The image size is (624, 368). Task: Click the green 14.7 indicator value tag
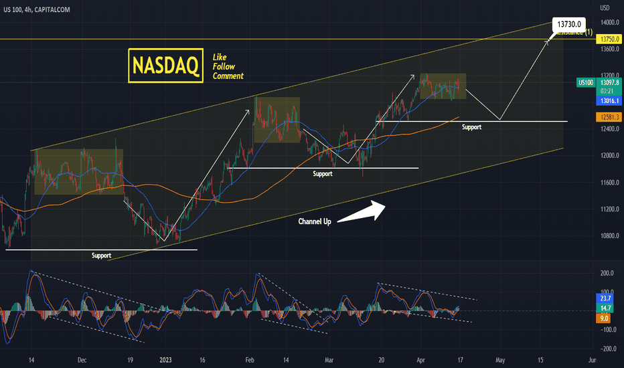pyautogui.click(x=605, y=308)
